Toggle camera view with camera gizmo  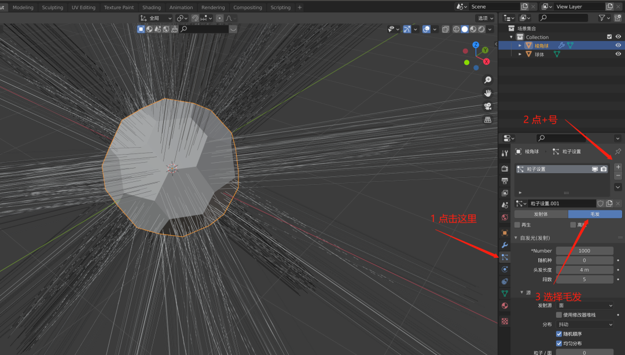[x=487, y=107]
